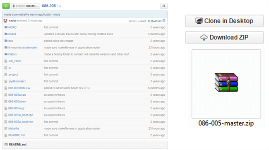The image size is (269, 150).
Task: Open commit 'added BOM for latest board rev'
Action: (67, 88)
